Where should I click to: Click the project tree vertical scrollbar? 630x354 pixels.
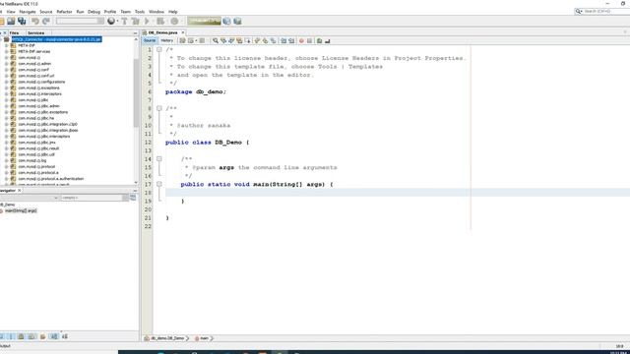136,92
